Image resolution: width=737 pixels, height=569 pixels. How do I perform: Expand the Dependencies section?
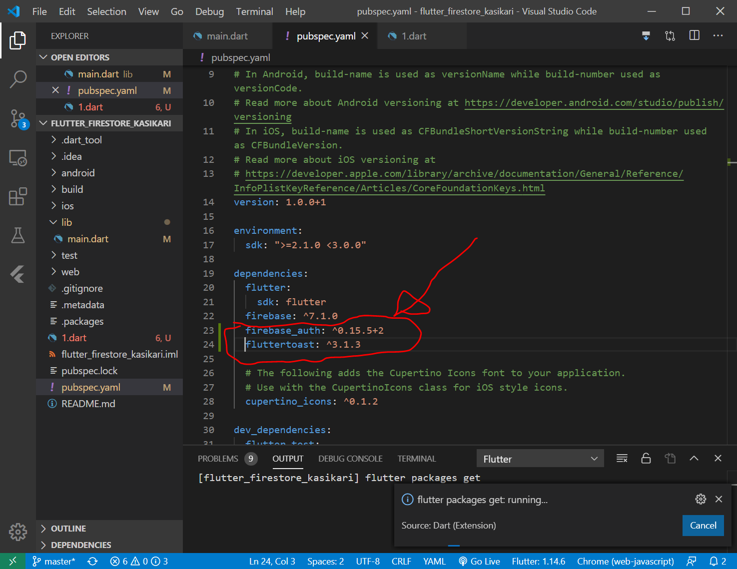(x=109, y=545)
